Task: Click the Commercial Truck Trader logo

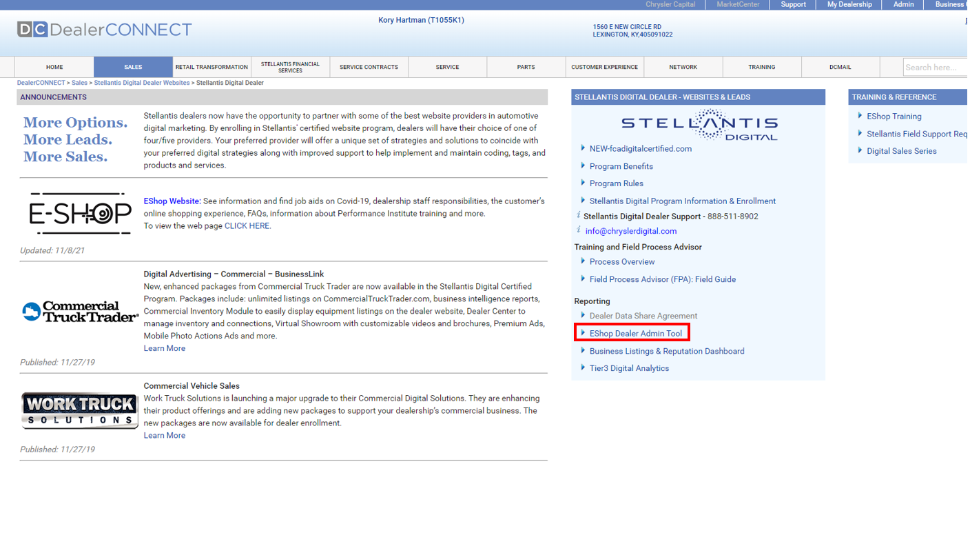Action: [x=80, y=312]
